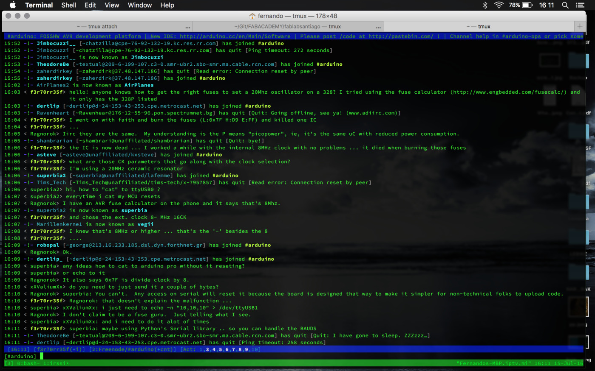Click arduino.cc Software link in topic bar
595x371 pixels.
click(235, 36)
